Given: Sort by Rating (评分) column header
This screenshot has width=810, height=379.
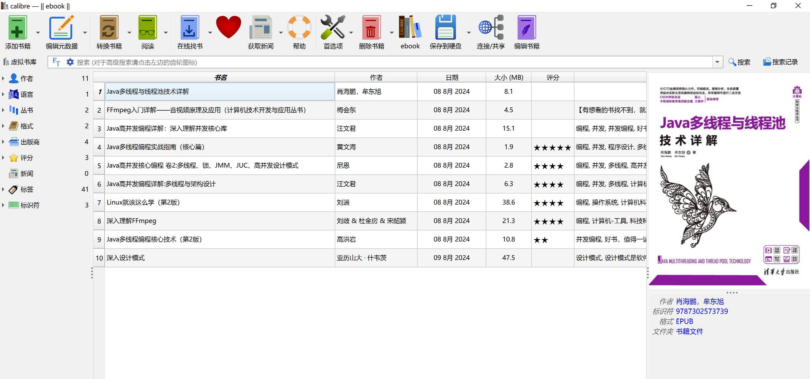Looking at the screenshot, I should tap(553, 77).
